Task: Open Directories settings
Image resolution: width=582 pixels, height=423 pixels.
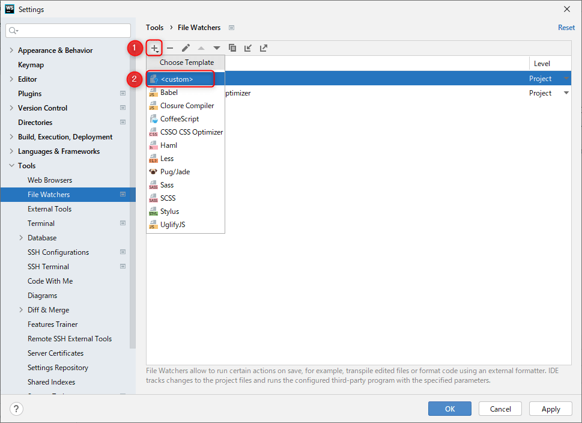Action: tap(35, 122)
